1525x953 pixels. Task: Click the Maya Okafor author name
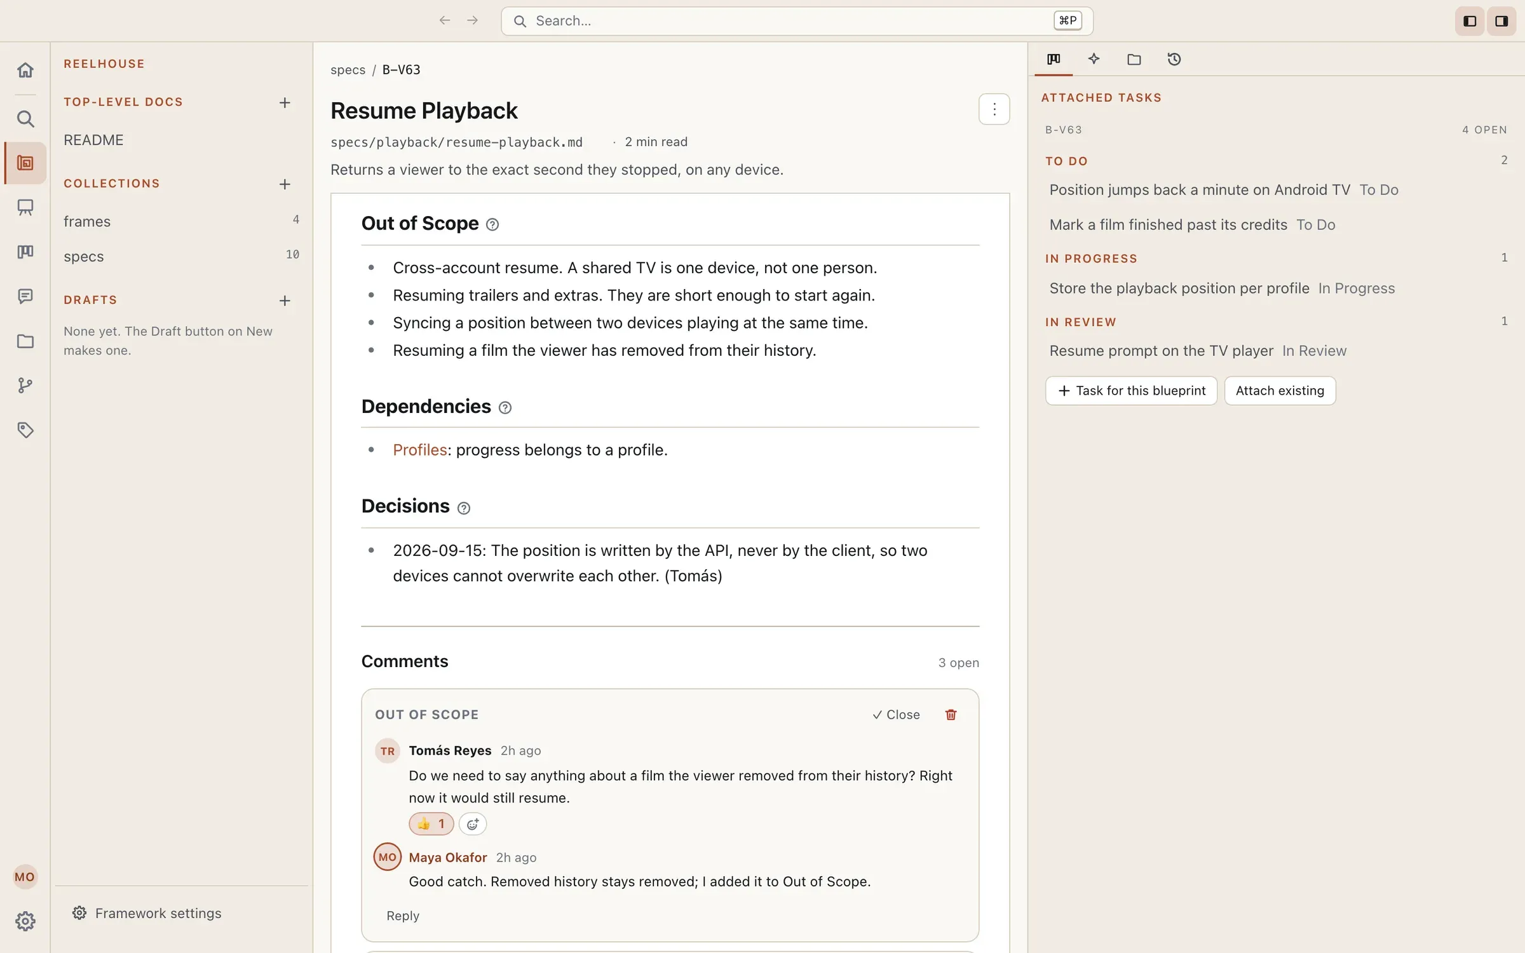pos(448,857)
